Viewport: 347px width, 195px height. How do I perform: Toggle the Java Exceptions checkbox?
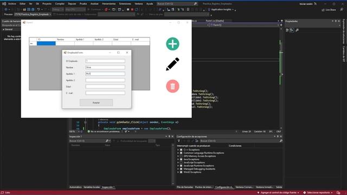click(181, 159)
